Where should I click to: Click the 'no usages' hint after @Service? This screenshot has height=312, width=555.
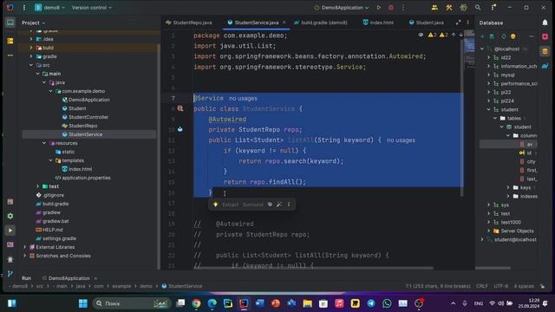(x=243, y=98)
